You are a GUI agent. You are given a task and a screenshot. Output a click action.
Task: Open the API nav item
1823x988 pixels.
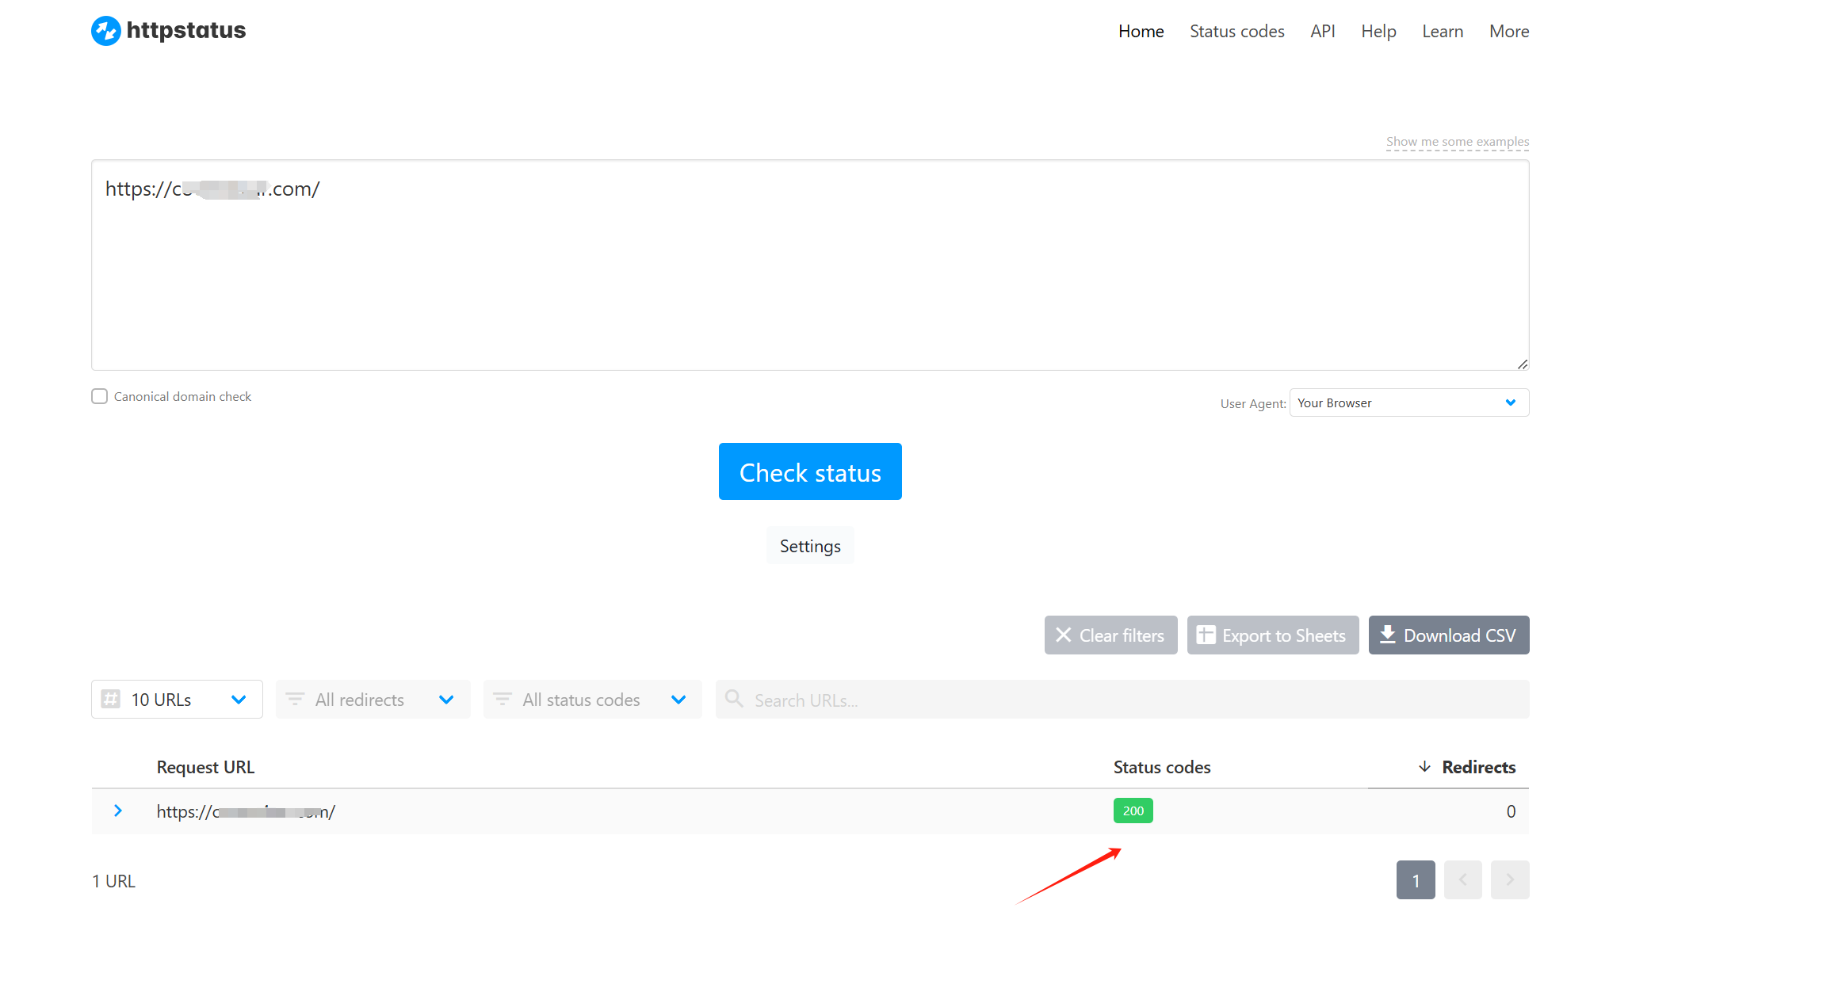coord(1322,32)
